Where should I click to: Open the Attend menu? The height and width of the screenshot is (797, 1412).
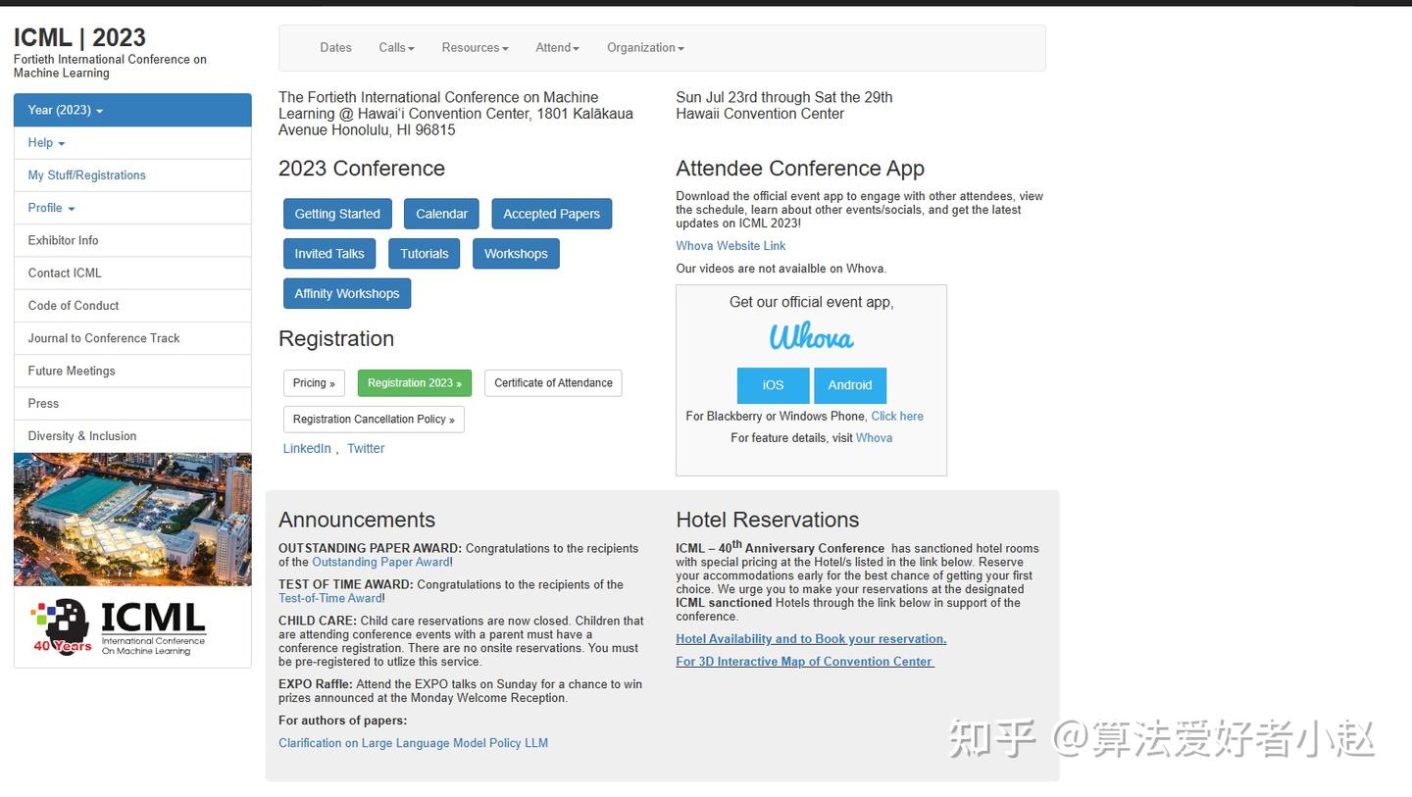(557, 47)
